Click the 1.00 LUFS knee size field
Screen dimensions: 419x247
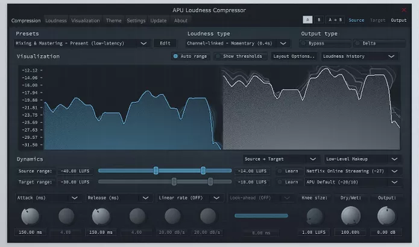coord(313,233)
